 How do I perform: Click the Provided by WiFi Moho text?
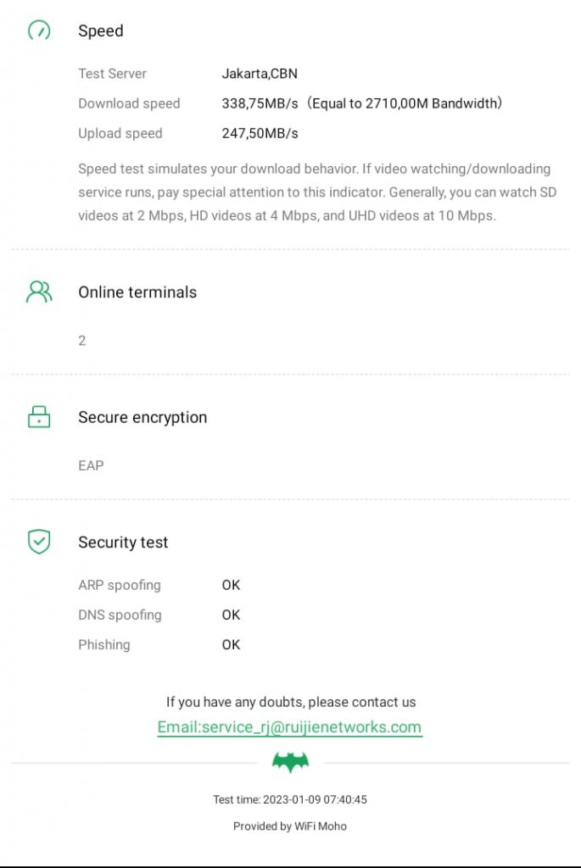click(290, 826)
